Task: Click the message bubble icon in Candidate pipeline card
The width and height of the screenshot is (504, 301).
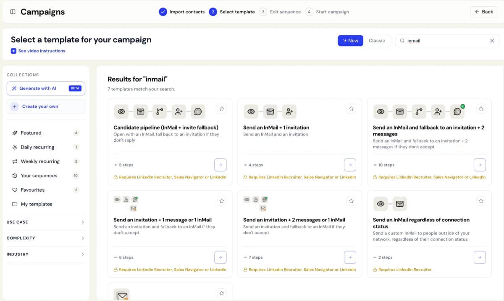Action: [198, 112]
